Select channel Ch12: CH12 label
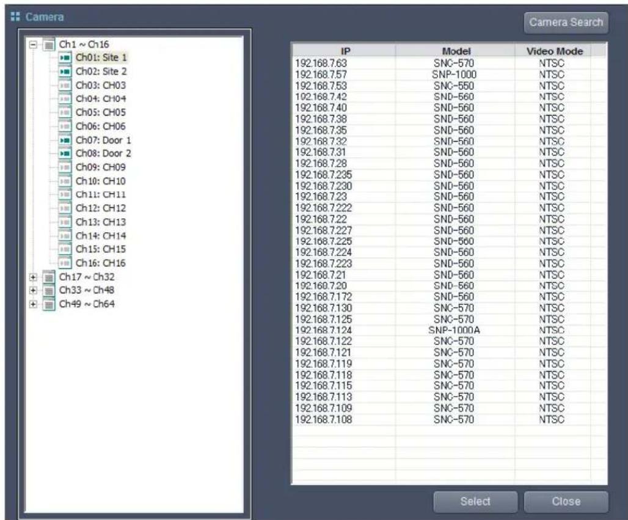Image resolution: width=628 pixels, height=520 pixels. coord(101,208)
